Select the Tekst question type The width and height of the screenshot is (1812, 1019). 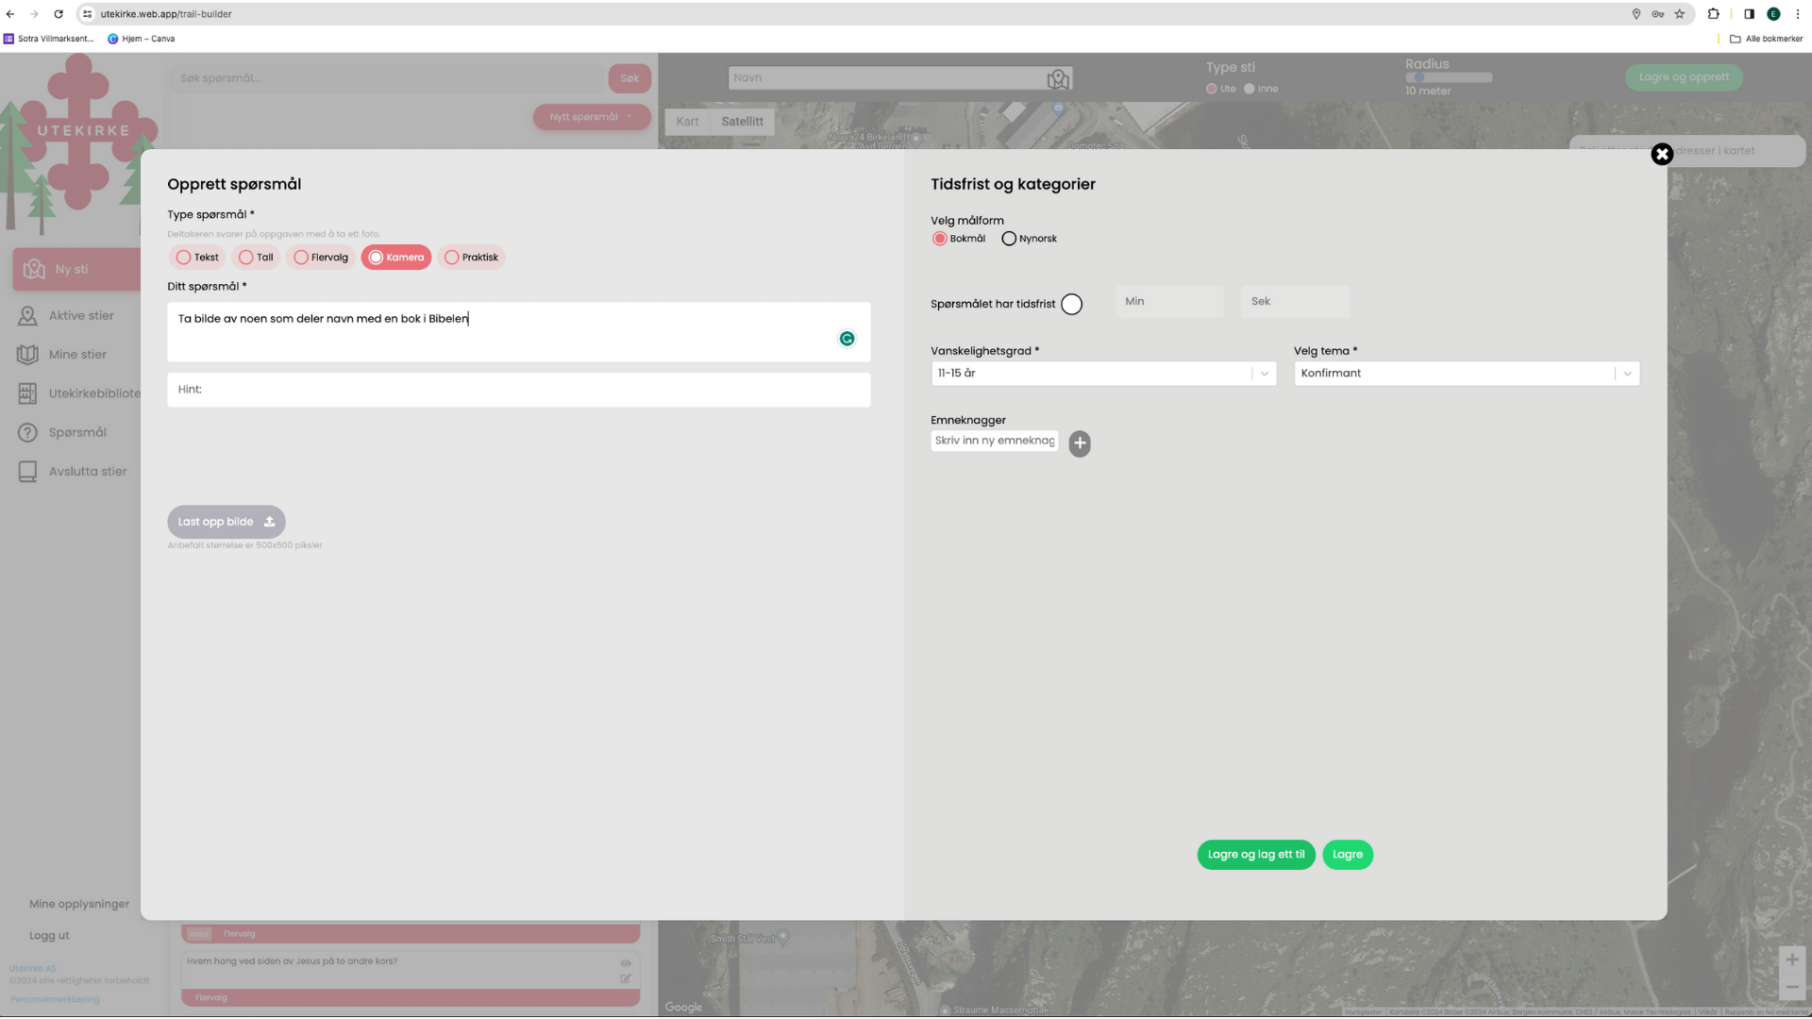pos(197,258)
